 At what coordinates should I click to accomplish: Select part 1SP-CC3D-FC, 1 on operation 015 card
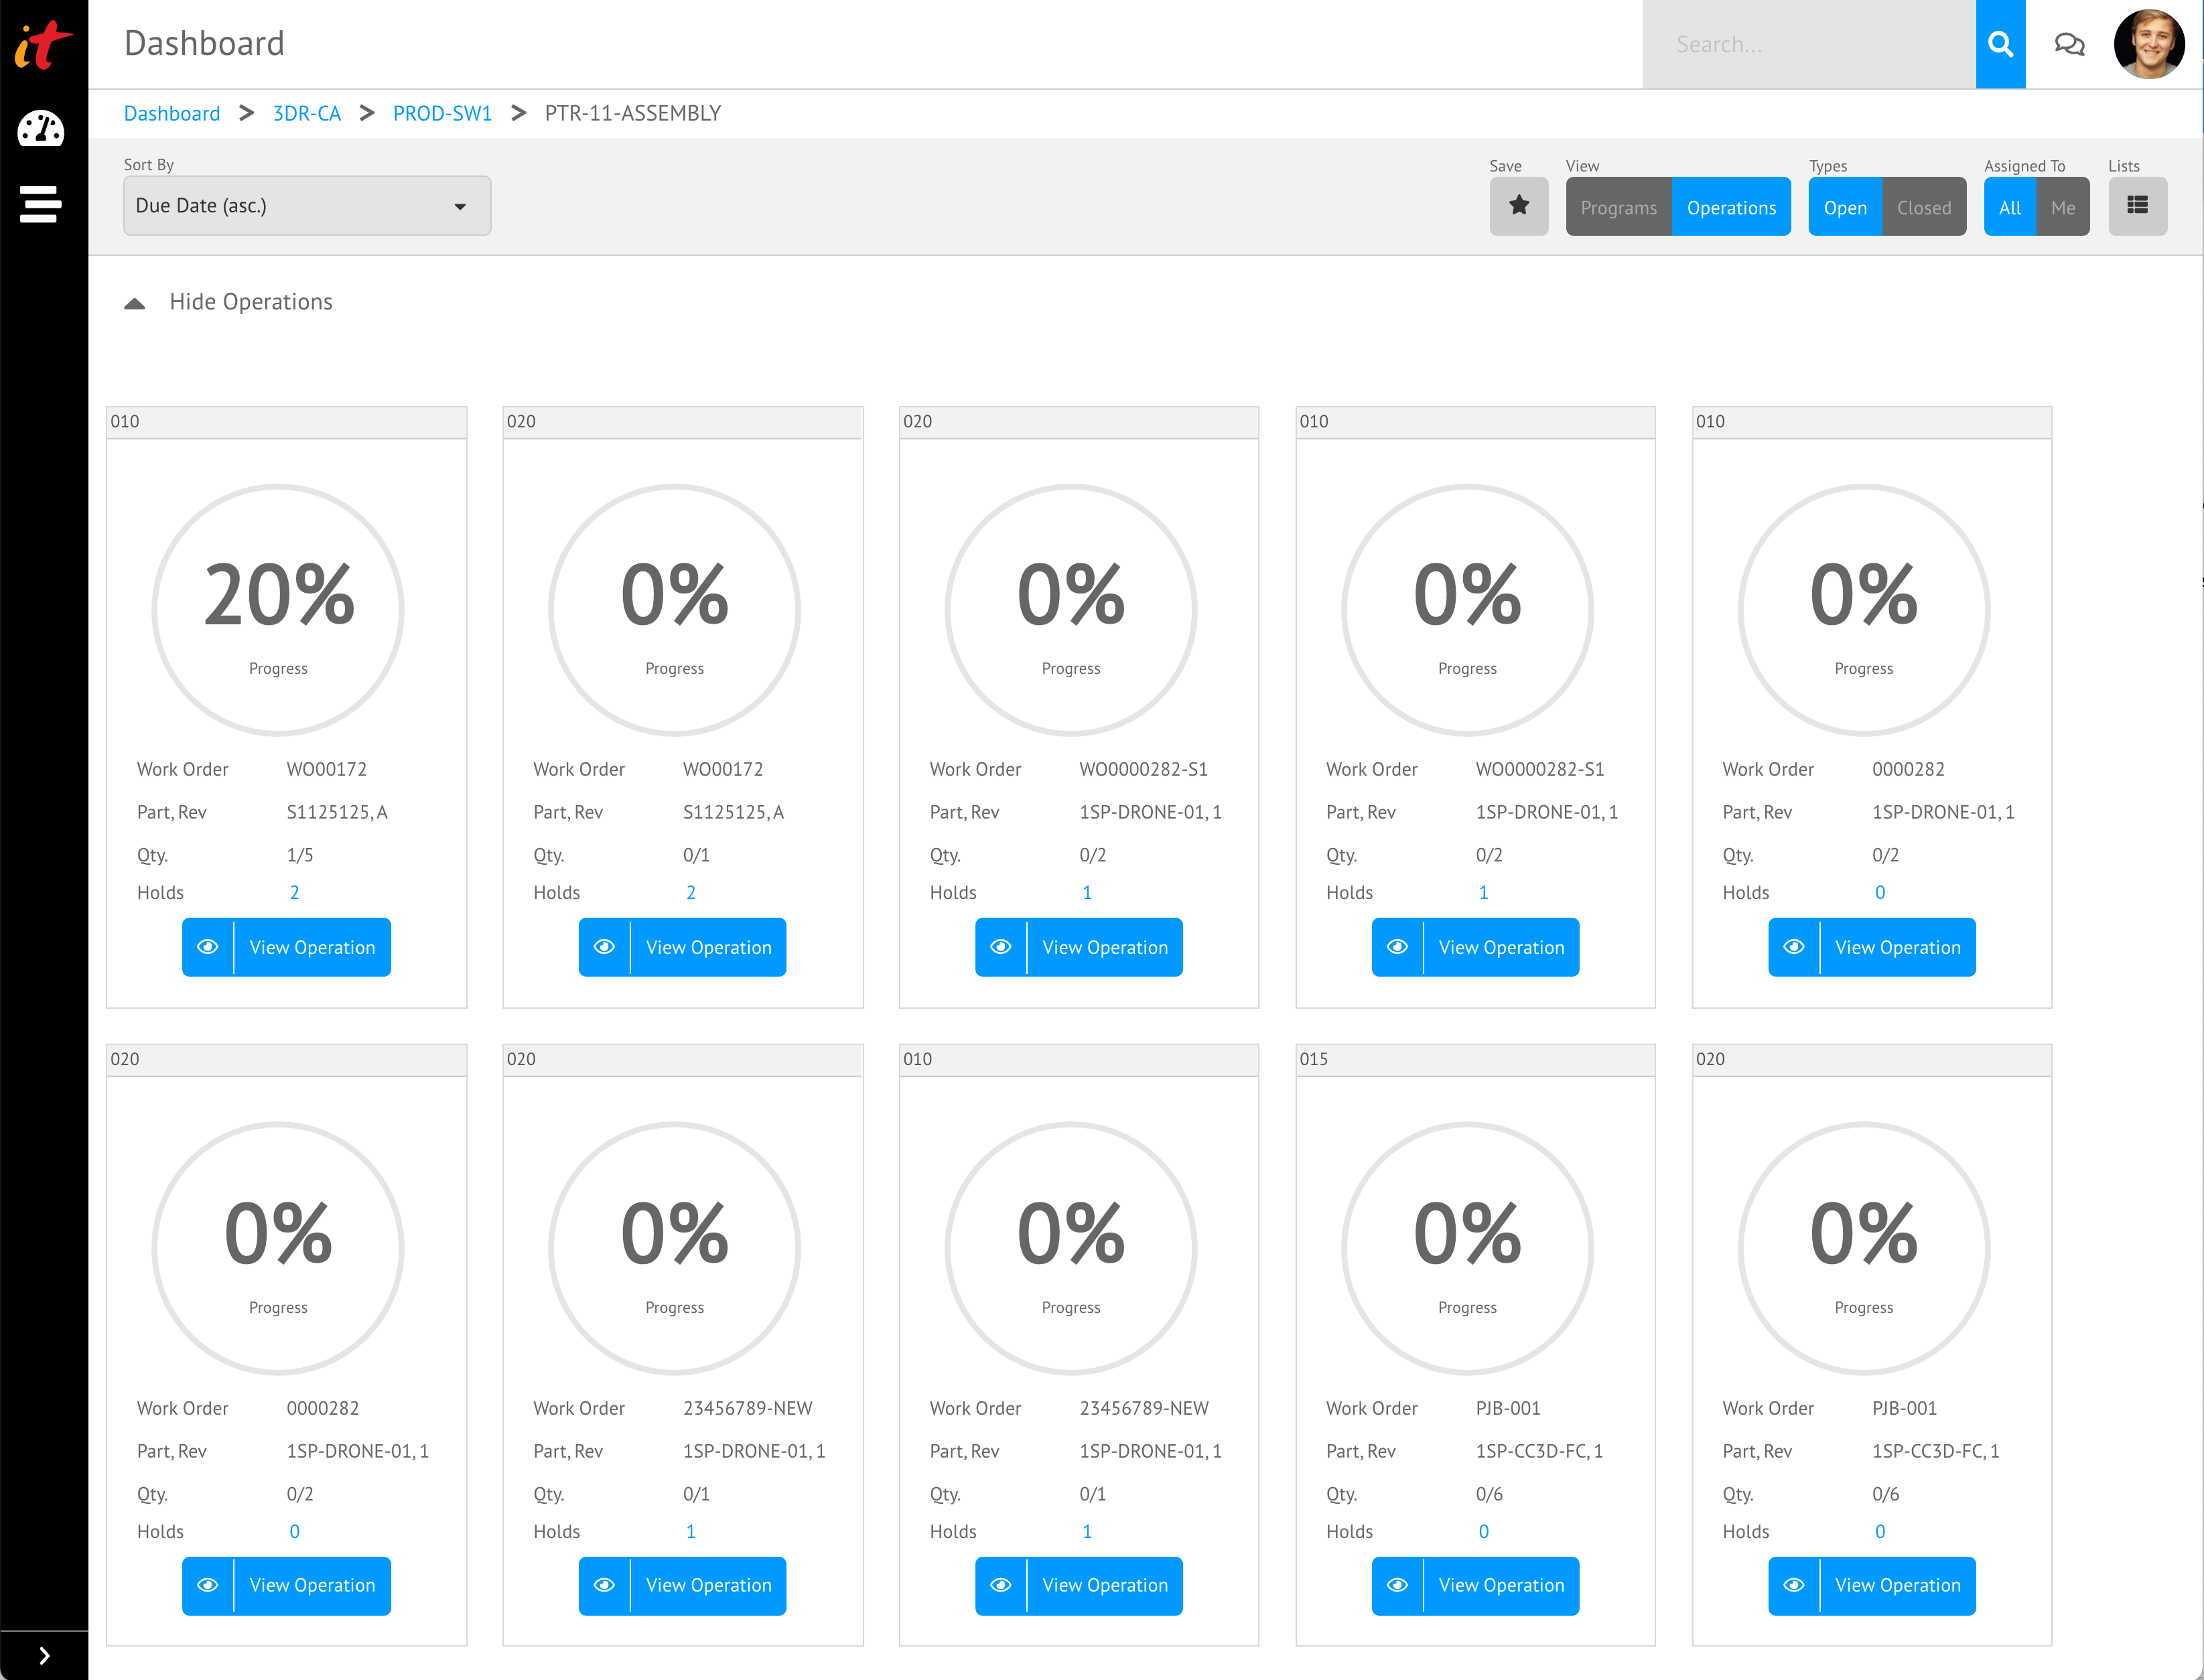1539,1451
